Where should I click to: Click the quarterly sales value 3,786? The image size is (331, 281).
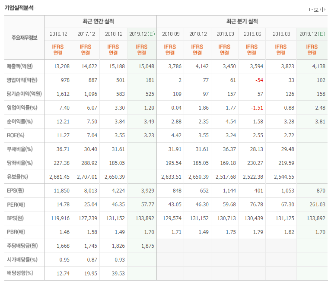[x=175, y=66]
